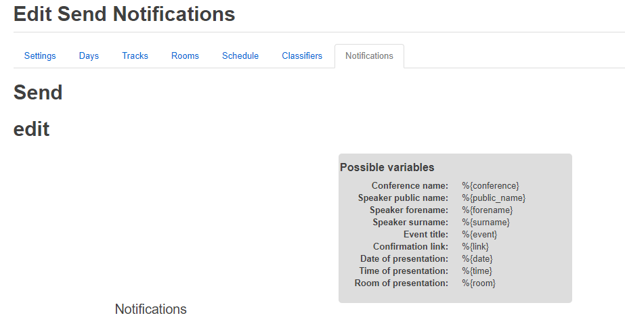
Task: Click the "Conference name:" label
Action: [410, 185]
